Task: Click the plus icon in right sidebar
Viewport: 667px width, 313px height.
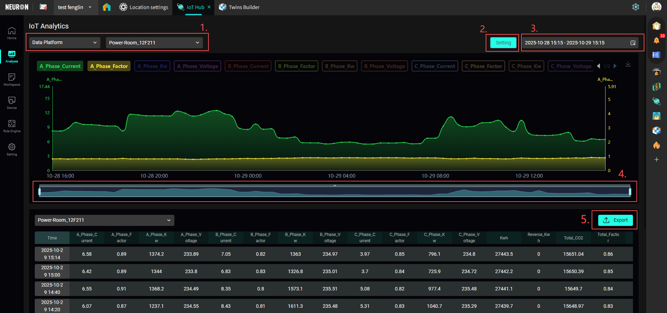Action: click(x=656, y=160)
